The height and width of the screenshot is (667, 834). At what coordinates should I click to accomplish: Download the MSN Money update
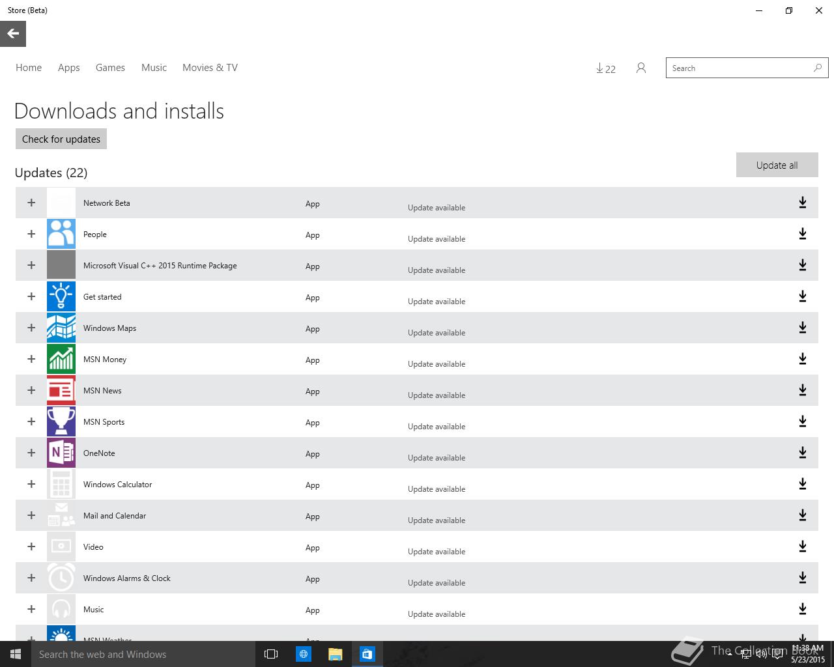pyautogui.click(x=803, y=359)
